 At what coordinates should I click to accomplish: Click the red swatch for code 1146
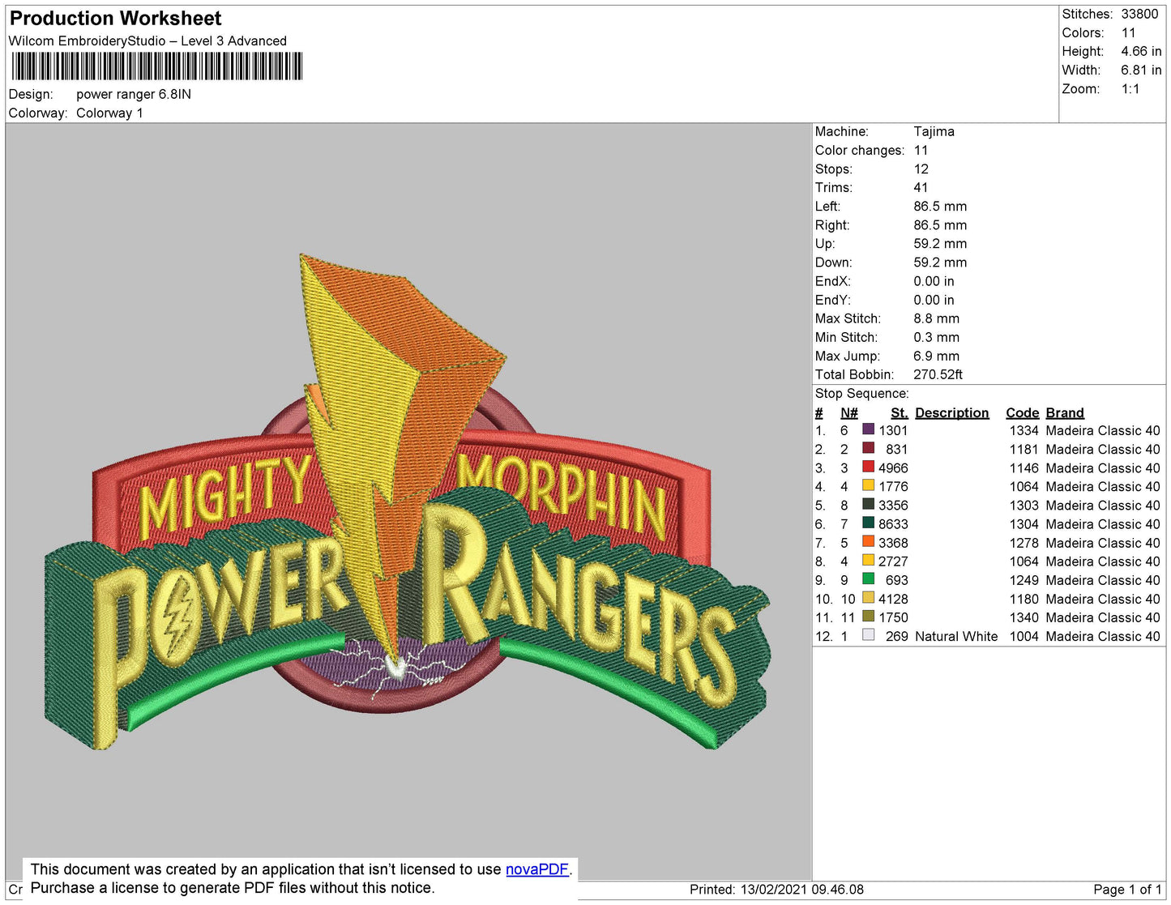868,467
